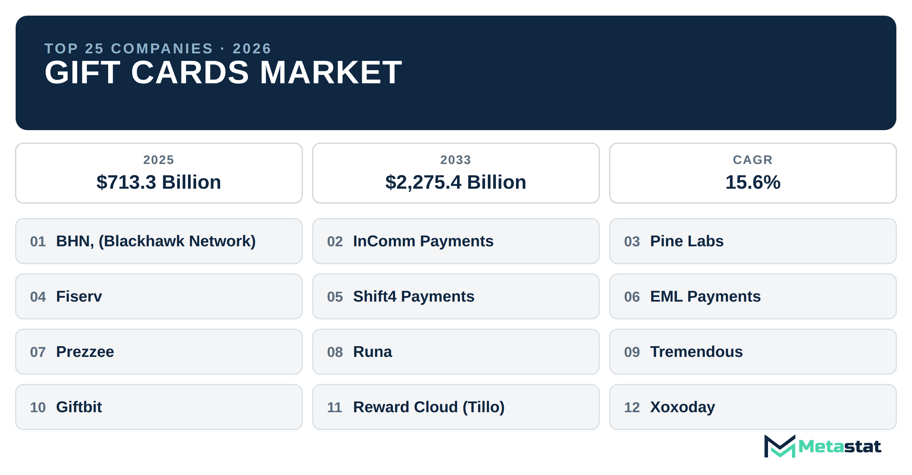Click the rank number 04
This screenshot has width=912, height=475.
tap(38, 297)
